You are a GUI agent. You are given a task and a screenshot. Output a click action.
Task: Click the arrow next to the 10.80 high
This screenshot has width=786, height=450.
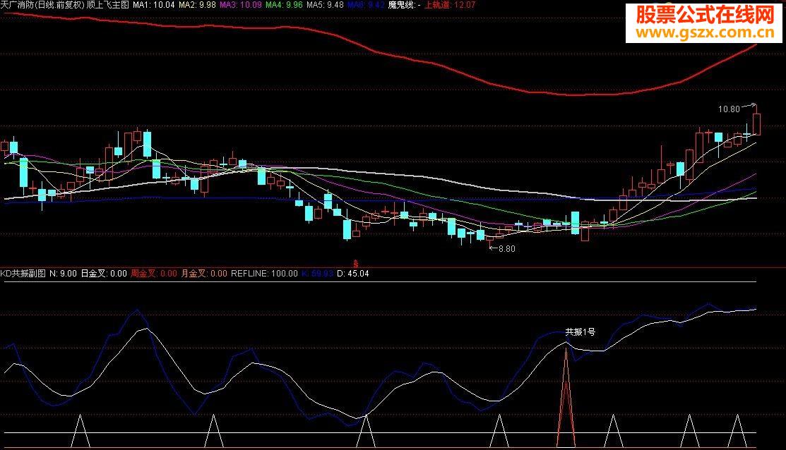pos(749,106)
